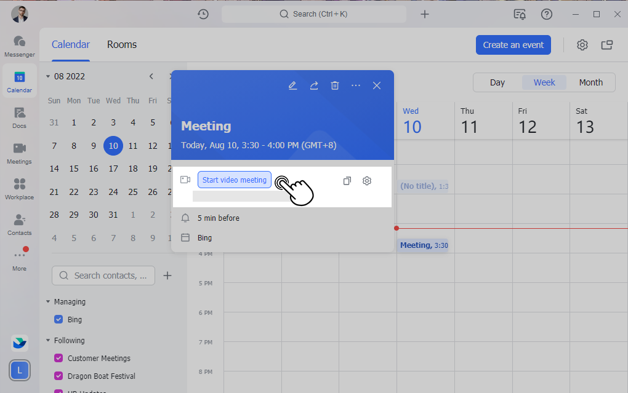Forward the Meeting event with the share icon
The image size is (628, 393).
tap(314, 85)
